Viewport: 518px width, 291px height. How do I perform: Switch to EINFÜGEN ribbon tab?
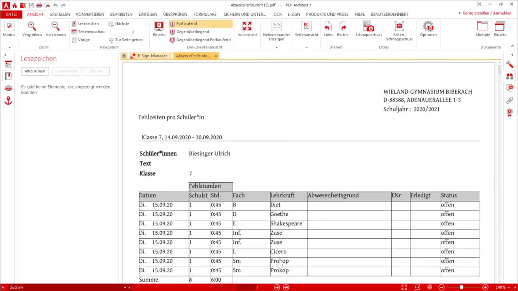click(x=148, y=14)
